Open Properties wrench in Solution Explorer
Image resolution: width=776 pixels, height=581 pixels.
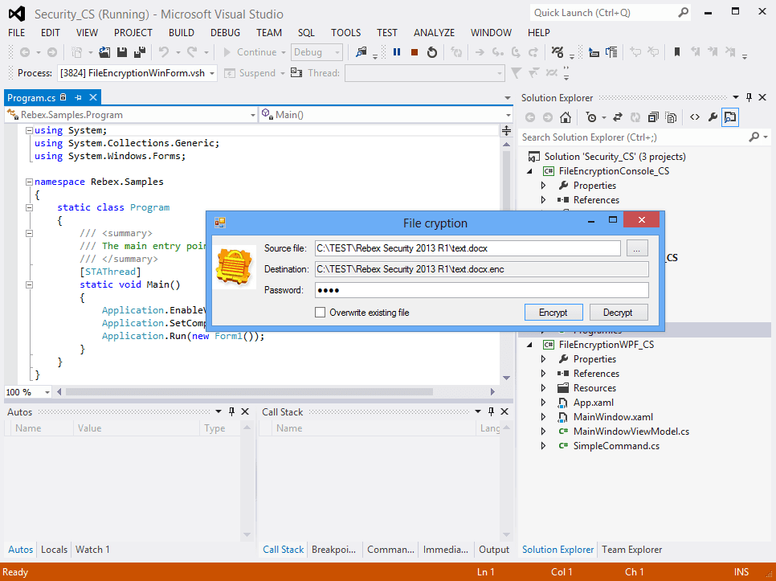pyautogui.click(x=713, y=117)
